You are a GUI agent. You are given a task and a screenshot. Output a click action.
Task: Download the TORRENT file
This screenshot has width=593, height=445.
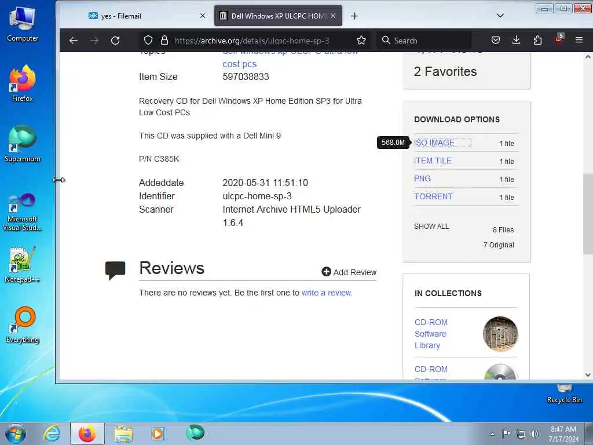click(433, 196)
